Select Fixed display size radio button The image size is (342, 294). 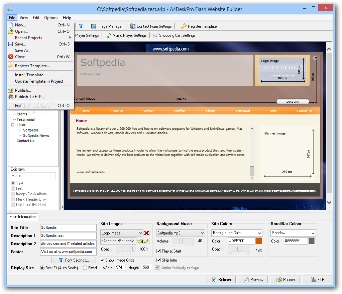coord(85,268)
